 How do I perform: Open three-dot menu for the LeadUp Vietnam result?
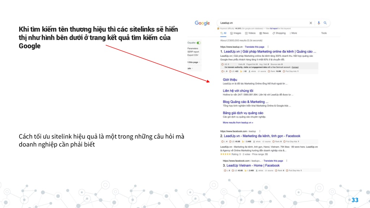pyautogui.click(x=287, y=161)
